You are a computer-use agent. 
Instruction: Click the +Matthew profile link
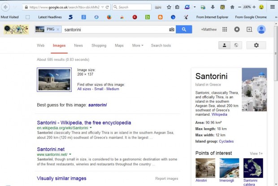coord(208,30)
